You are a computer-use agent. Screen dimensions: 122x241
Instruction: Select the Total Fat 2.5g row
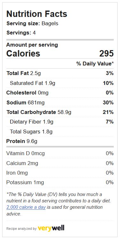click(x=60, y=73)
